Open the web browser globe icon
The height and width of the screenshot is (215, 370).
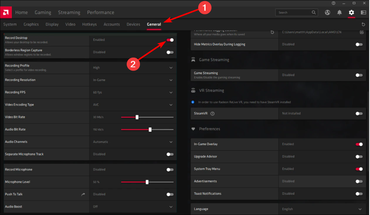coord(327,13)
